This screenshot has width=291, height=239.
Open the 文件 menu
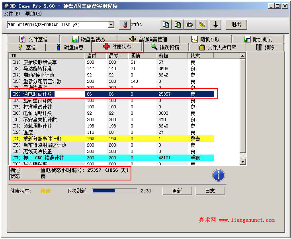click(12, 14)
